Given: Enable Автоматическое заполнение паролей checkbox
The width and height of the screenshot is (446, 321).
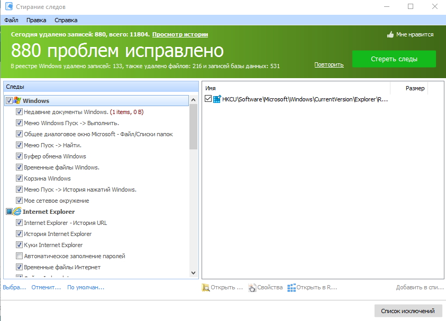Looking at the screenshot, I should [x=19, y=256].
